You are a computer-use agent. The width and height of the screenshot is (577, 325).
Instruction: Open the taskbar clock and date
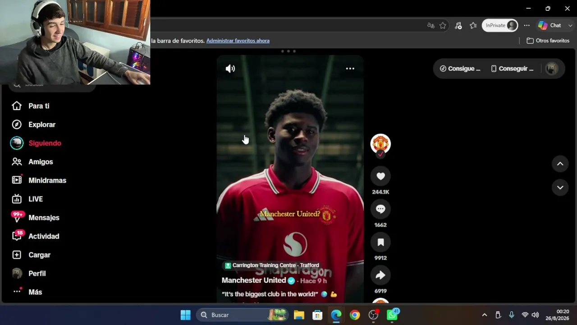click(x=558, y=315)
